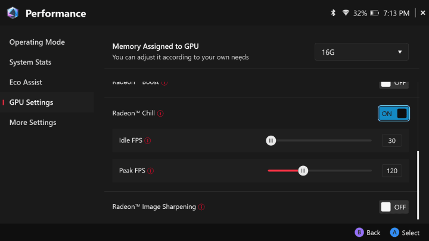The height and width of the screenshot is (241, 429).
Task: Close the Performance window
Action: point(422,13)
